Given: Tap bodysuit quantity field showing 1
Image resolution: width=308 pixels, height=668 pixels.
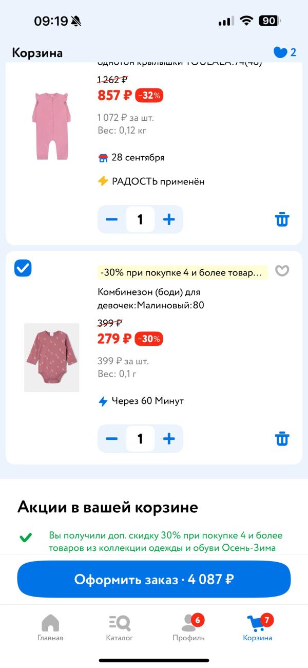Looking at the screenshot, I should [x=140, y=439].
